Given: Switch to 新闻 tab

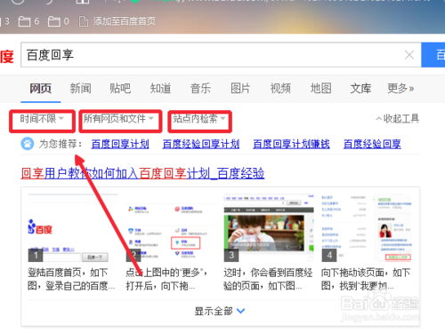Looking at the screenshot, I should point(80,88).
